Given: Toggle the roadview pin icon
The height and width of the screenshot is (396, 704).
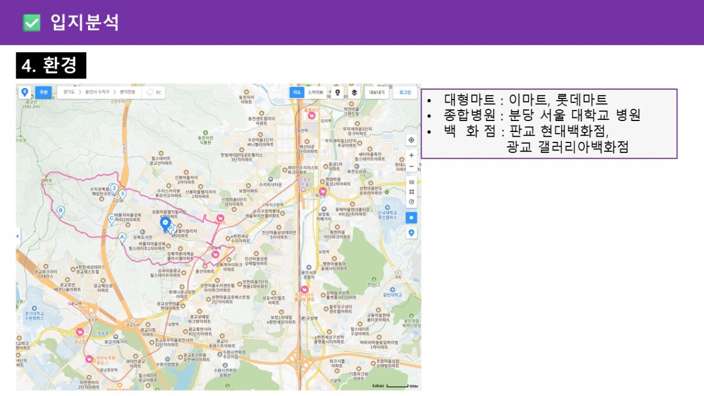Looking at the screenshot, I should pos(338,92).
